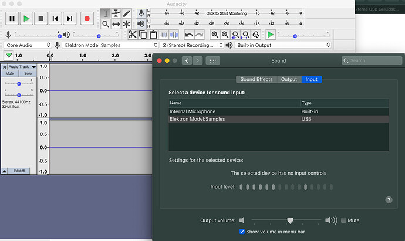The width and height of the screenshot is (405, 241).
Task: Open the Core Audio host dropdown
Action: [28, 45]
